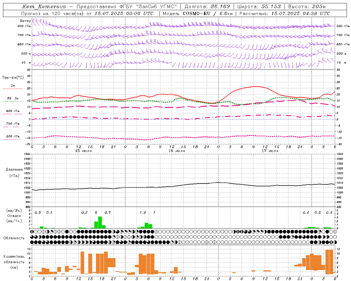This screenshot has width=351, height=281.
Task: Click the Облачность cloud cover label
Action: point(14,238)
